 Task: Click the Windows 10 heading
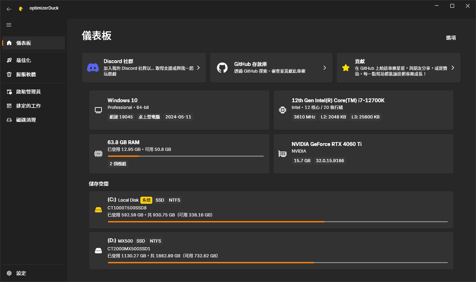point(122,100)
